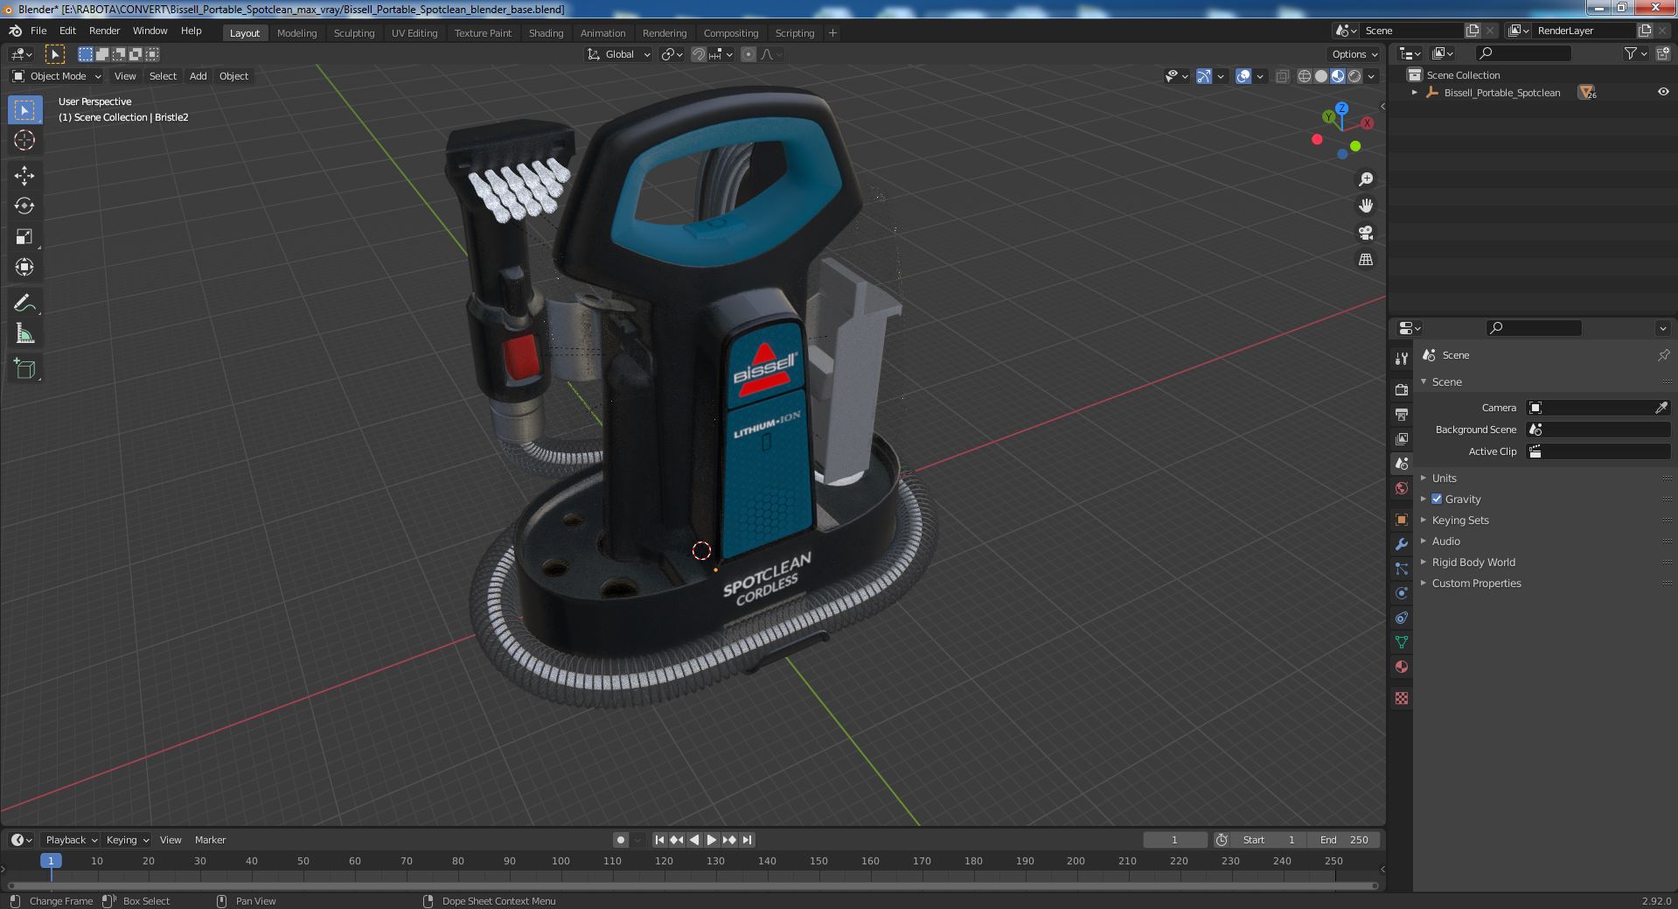Jump to the start frame
This screenshot has height=909, width=1678.
[x=660, y=840]
